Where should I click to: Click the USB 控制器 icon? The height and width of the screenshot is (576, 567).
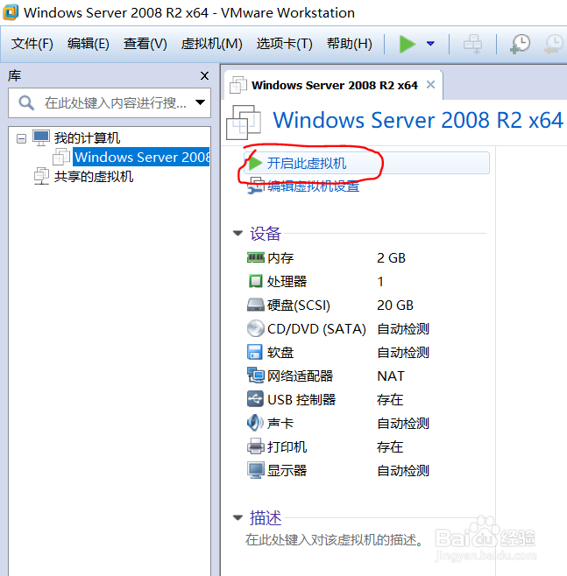click(x=255, y=399)
